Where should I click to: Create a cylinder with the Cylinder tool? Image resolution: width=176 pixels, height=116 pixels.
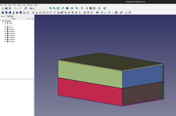6,12
